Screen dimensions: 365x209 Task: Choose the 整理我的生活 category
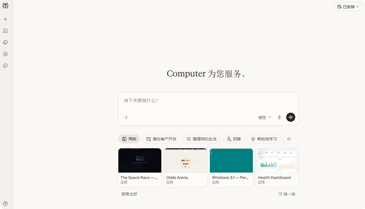pos(201,139)
